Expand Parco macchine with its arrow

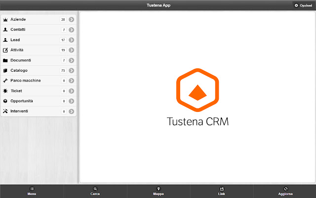(x=71, y=81)
